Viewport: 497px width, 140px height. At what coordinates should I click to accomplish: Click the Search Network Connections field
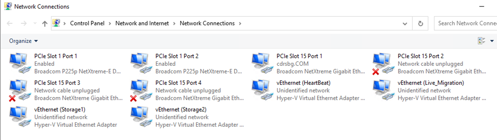pos(466,23)
